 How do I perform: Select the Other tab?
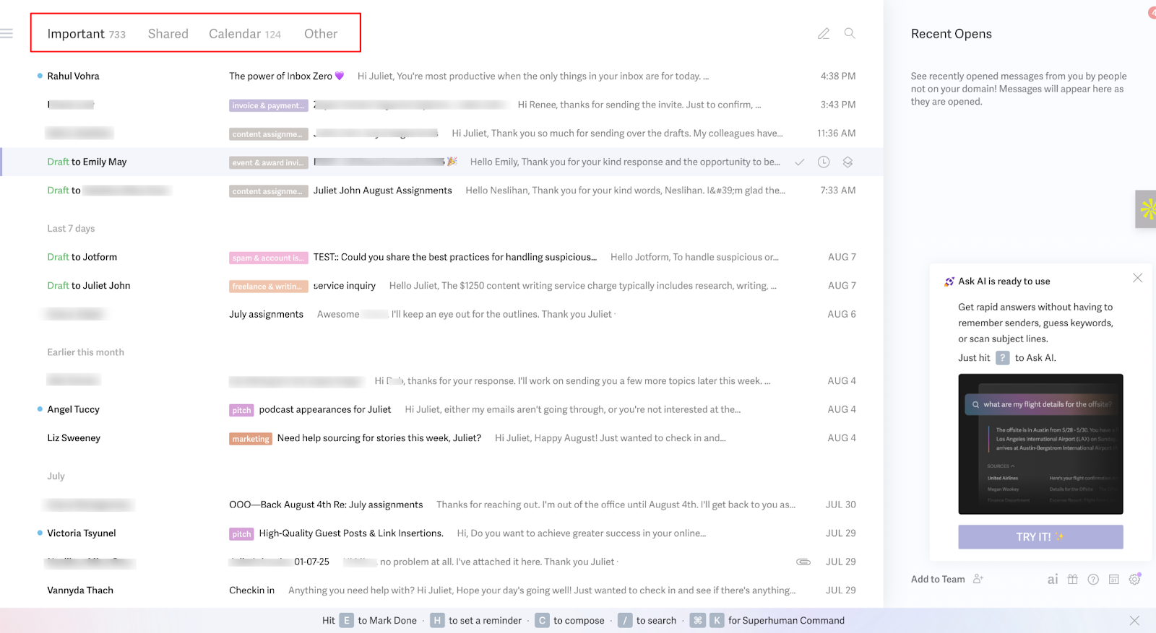pos(321,34)
